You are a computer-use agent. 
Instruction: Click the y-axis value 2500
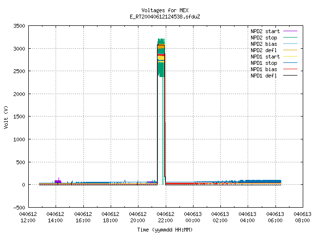[19, 71]
